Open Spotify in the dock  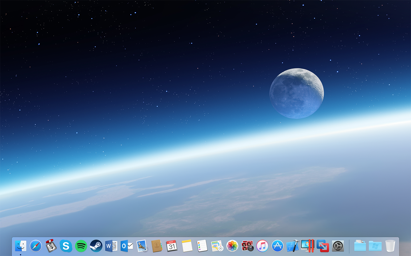click(x=81, y=246)
